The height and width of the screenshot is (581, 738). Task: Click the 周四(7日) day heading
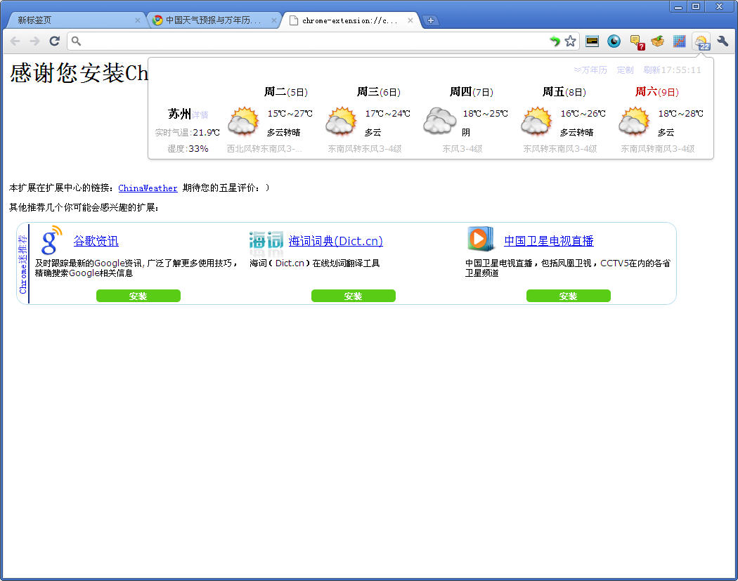pyautogui.click(x=471, y=92)
